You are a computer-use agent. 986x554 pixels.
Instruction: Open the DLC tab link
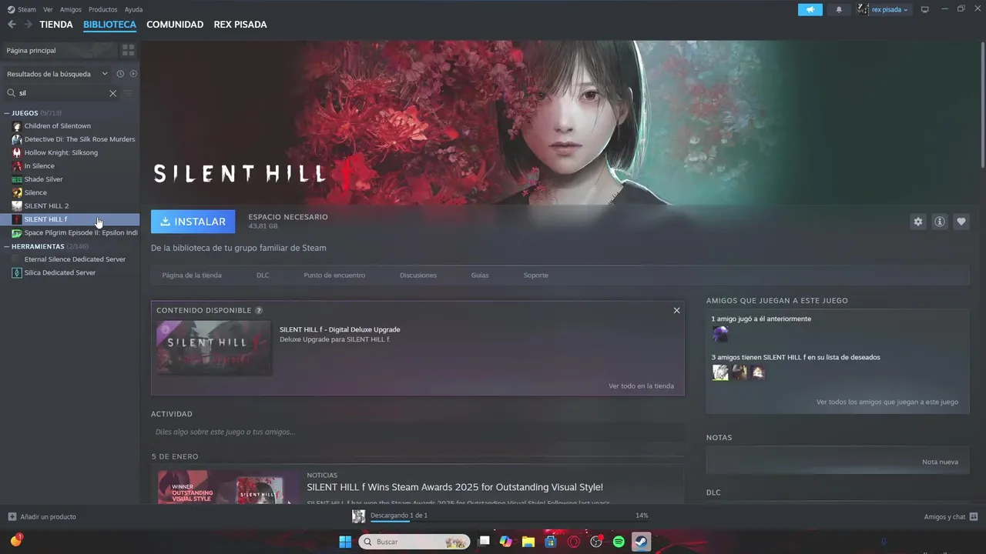coord(263,275)
